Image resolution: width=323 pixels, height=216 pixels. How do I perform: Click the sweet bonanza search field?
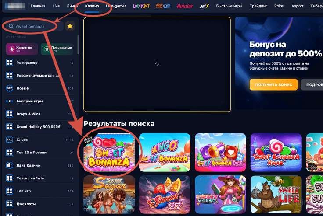pos(33,26)
